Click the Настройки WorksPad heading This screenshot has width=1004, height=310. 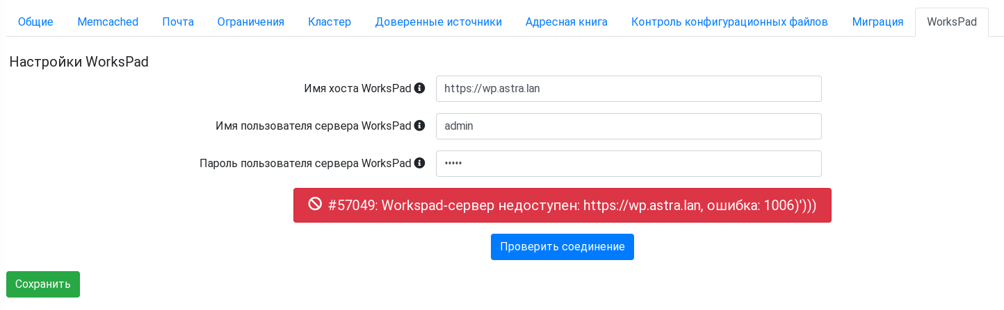click(79, 62)
